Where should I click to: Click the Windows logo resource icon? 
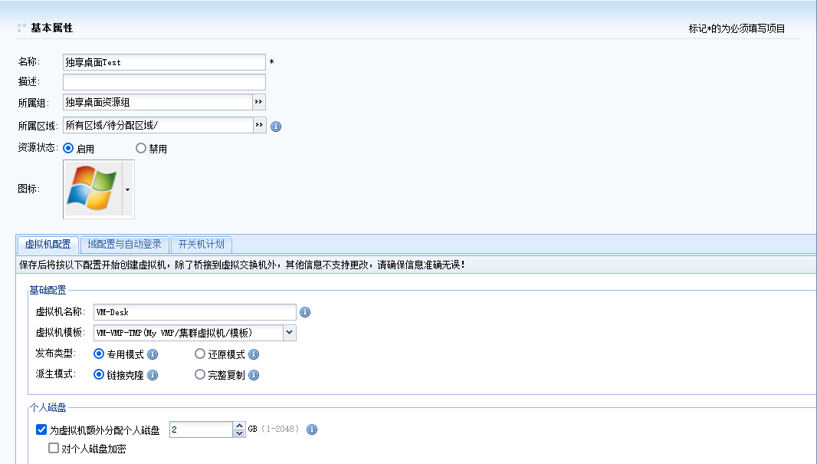[x=92, y=189]
